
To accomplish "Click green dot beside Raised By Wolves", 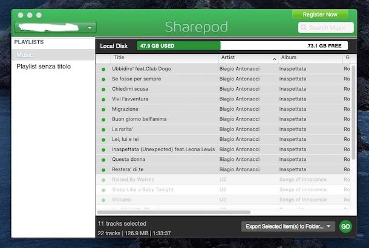I will 103,180.
